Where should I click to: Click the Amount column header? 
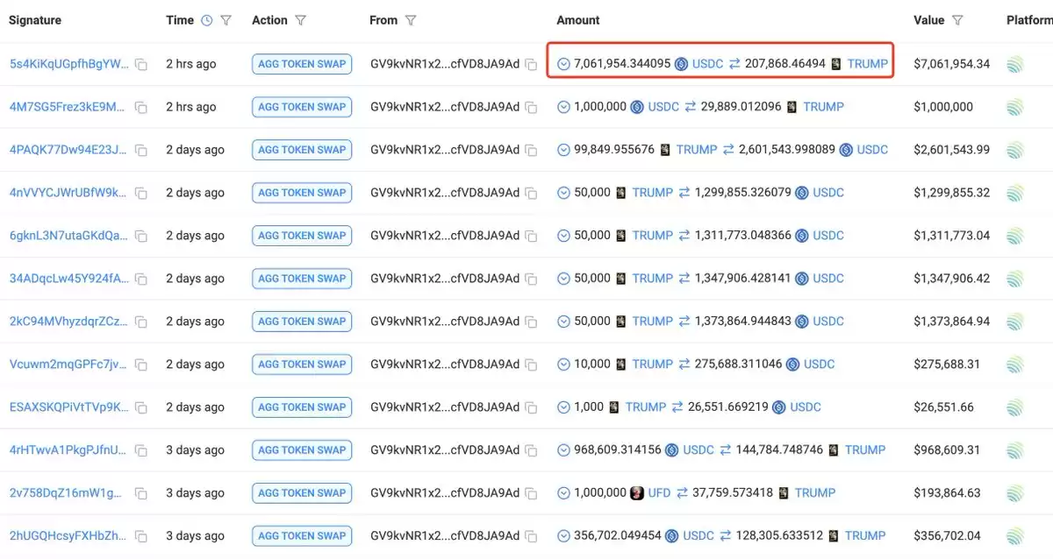578,20
